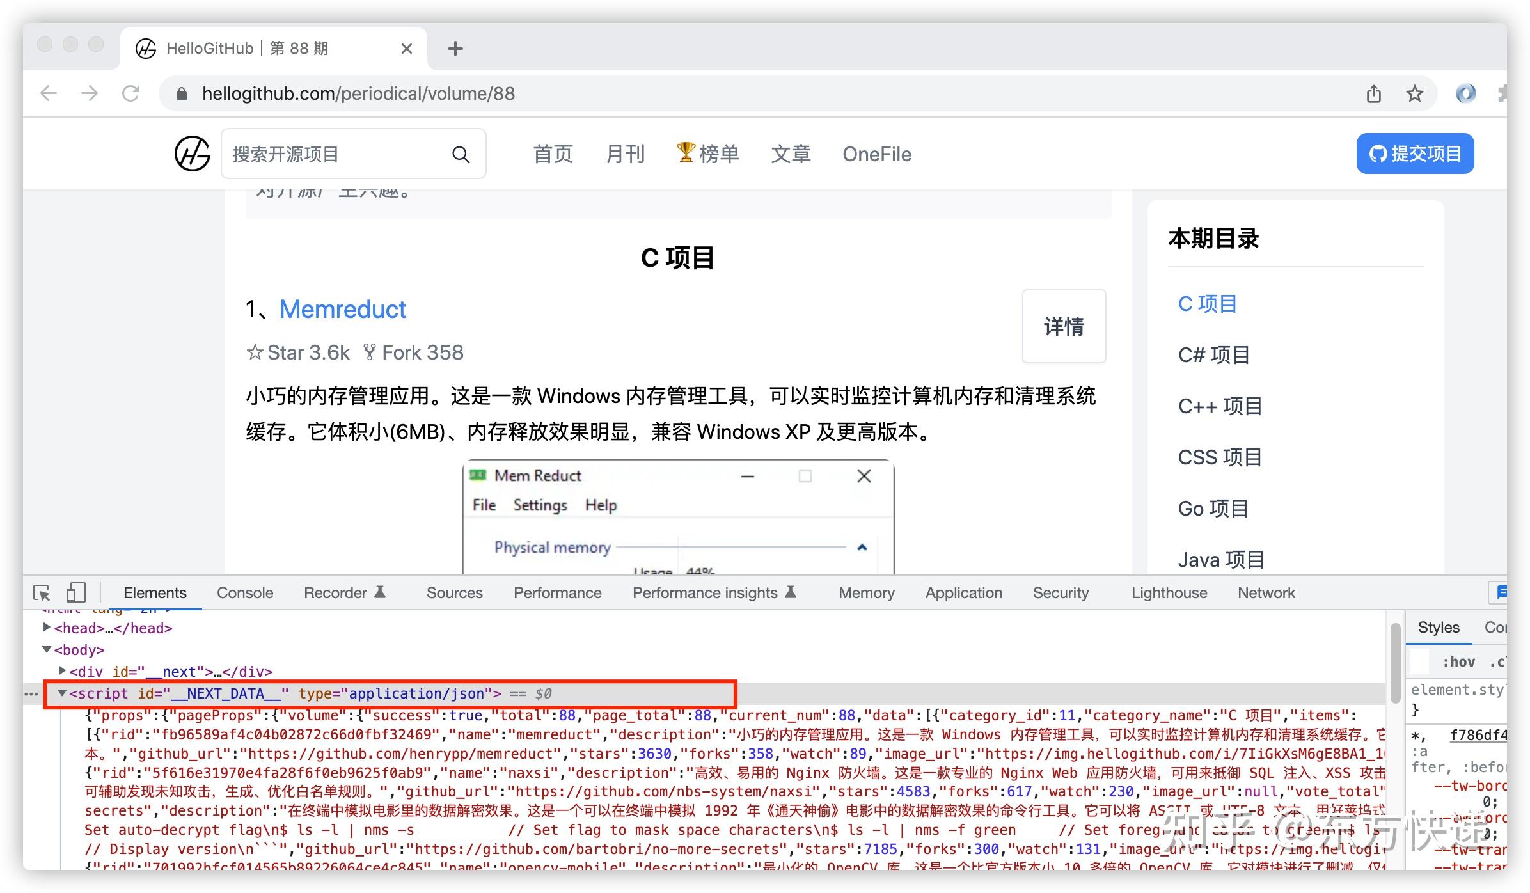Click the browser profile icon at top right
This screenshot has width=1530, height=893.
tap(1465, 93)
